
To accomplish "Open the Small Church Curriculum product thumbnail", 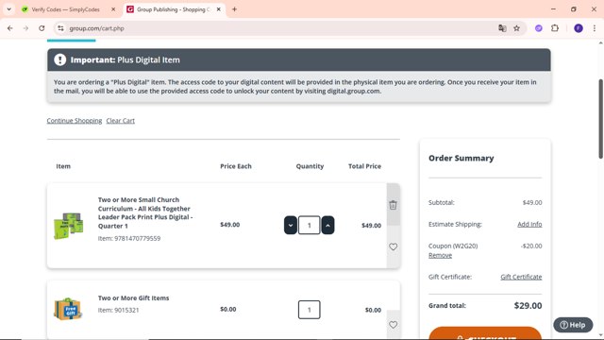I will [69, 226].
